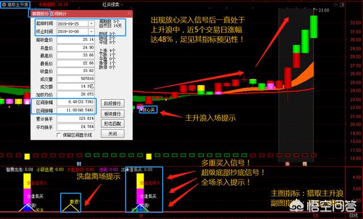363x219 pixels.
Task: Click the 板块排行 button
Action: (x=112, y=113)
